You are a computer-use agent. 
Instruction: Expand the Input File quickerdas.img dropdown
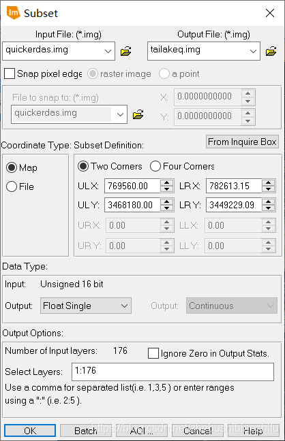click(108, 51)
